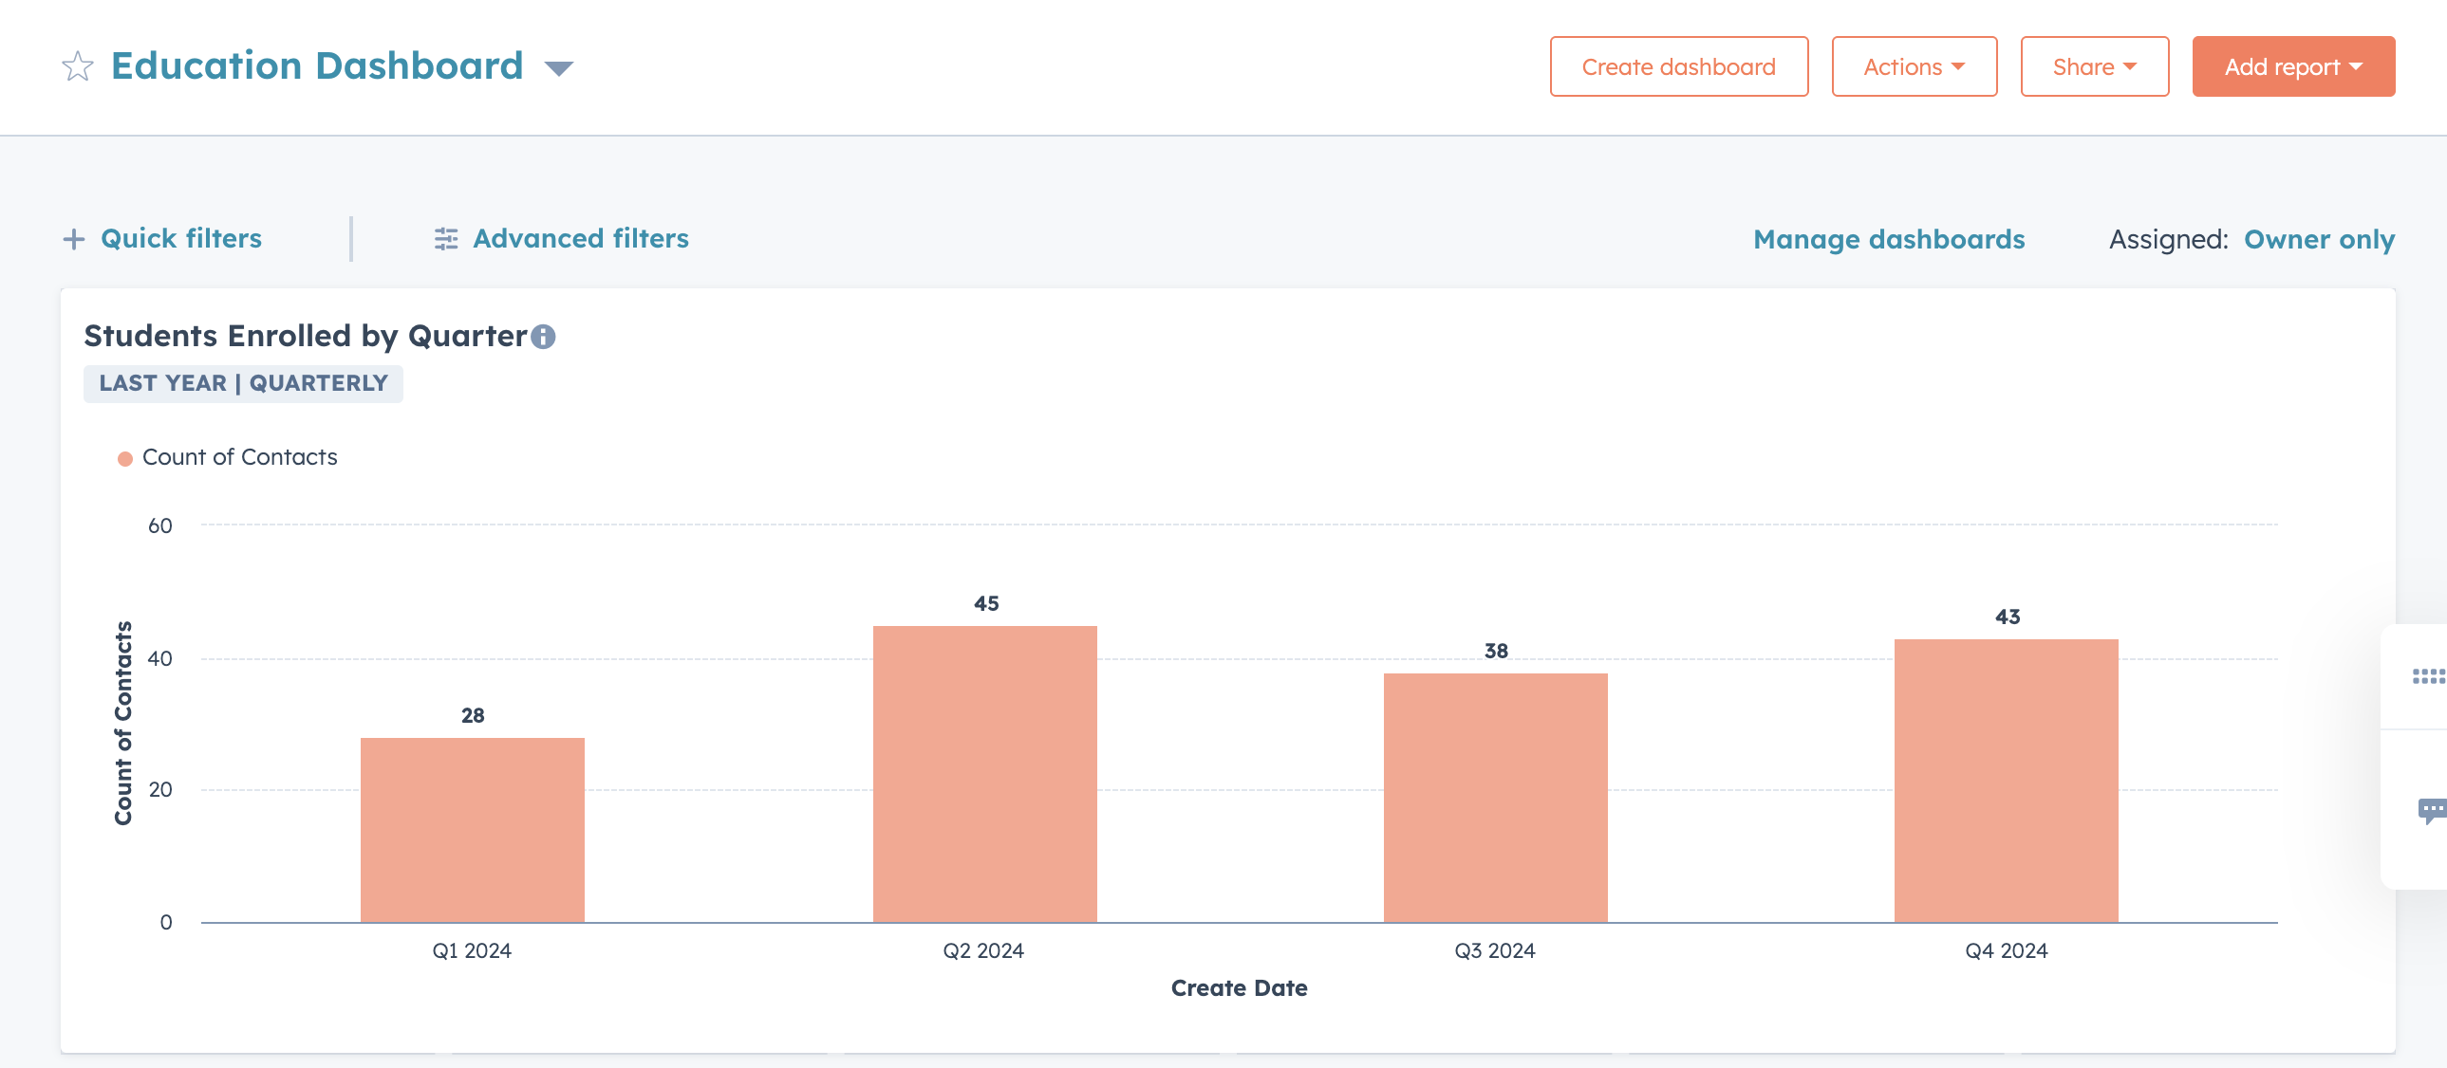Expand the Education Dashboard switcher caret
This screenshot has height=1068, width=2447.
click(x=558, y=68)
